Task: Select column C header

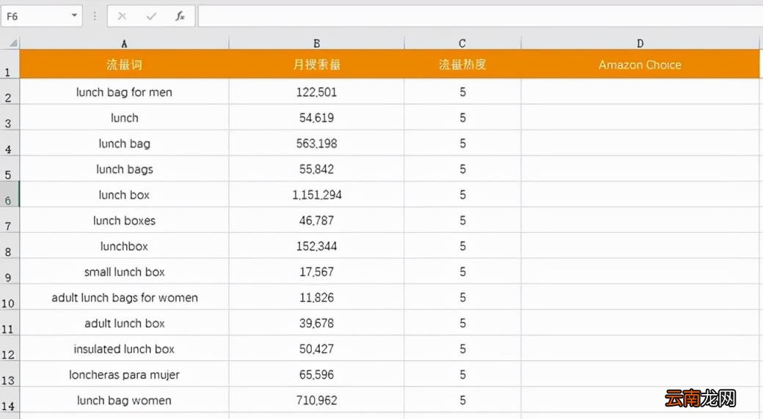Action: tap(462, 44)
